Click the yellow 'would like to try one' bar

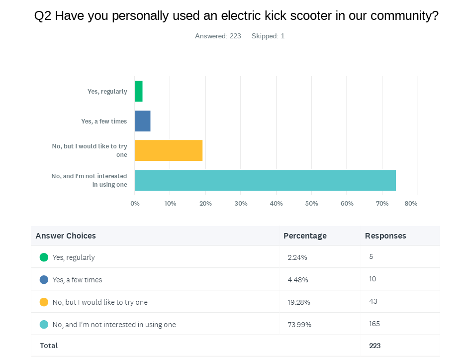coord(169,150)
